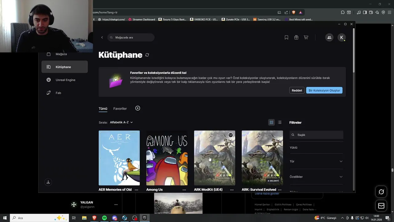Open File Explorer from the taskbar
This screenshot has height=222, width=394.
(84, 218)
